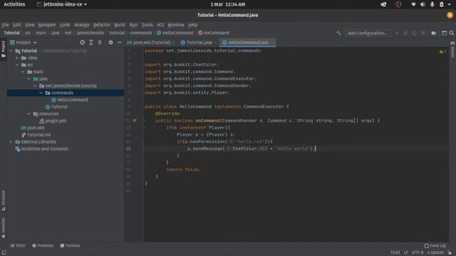This screenshot has height=256, width=456.
Task: Click the Collapse All icon in Project panel
Action: tap(100, 43)
